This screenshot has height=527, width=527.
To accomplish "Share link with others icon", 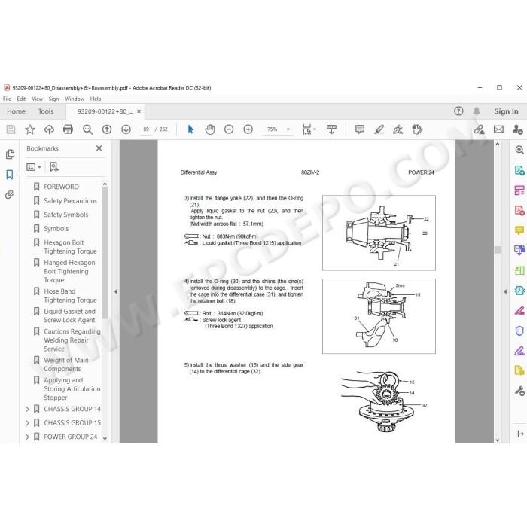I will click(479, 129).
